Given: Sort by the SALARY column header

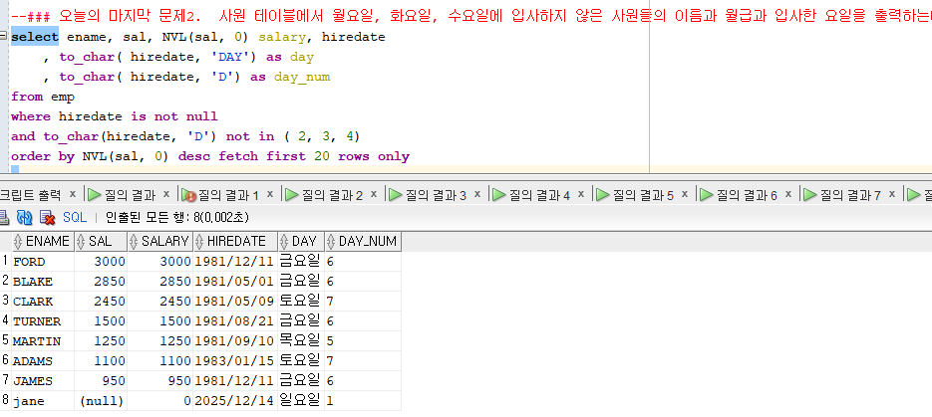Looking at the screenshot, I should point(159,242).
